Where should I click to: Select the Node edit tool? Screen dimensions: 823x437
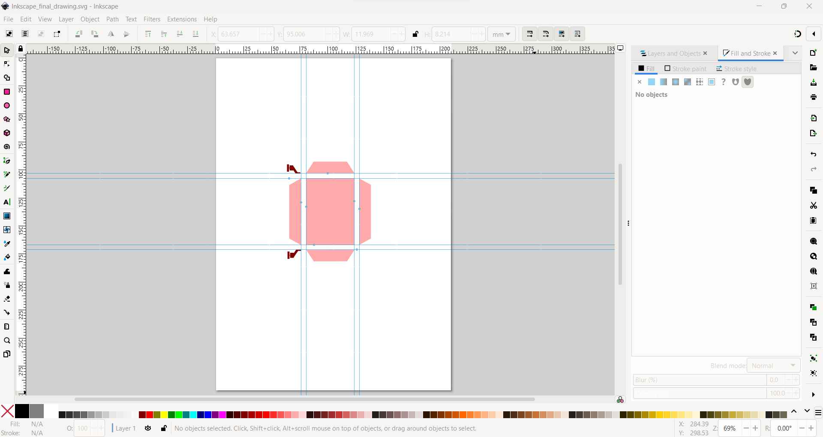pos(7,64)
